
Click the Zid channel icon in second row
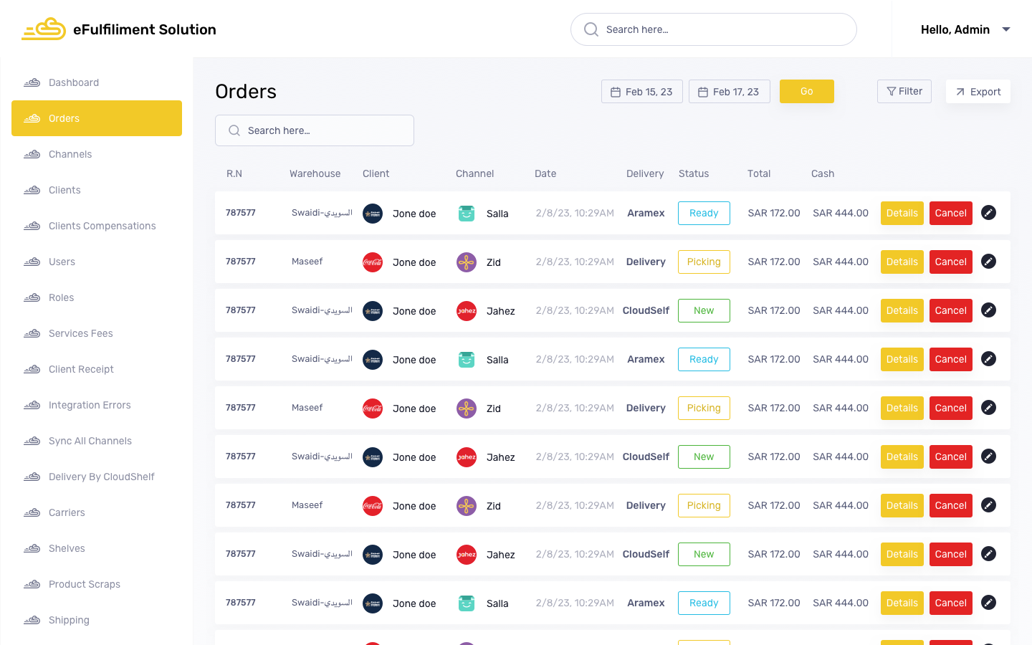point(467,262)
